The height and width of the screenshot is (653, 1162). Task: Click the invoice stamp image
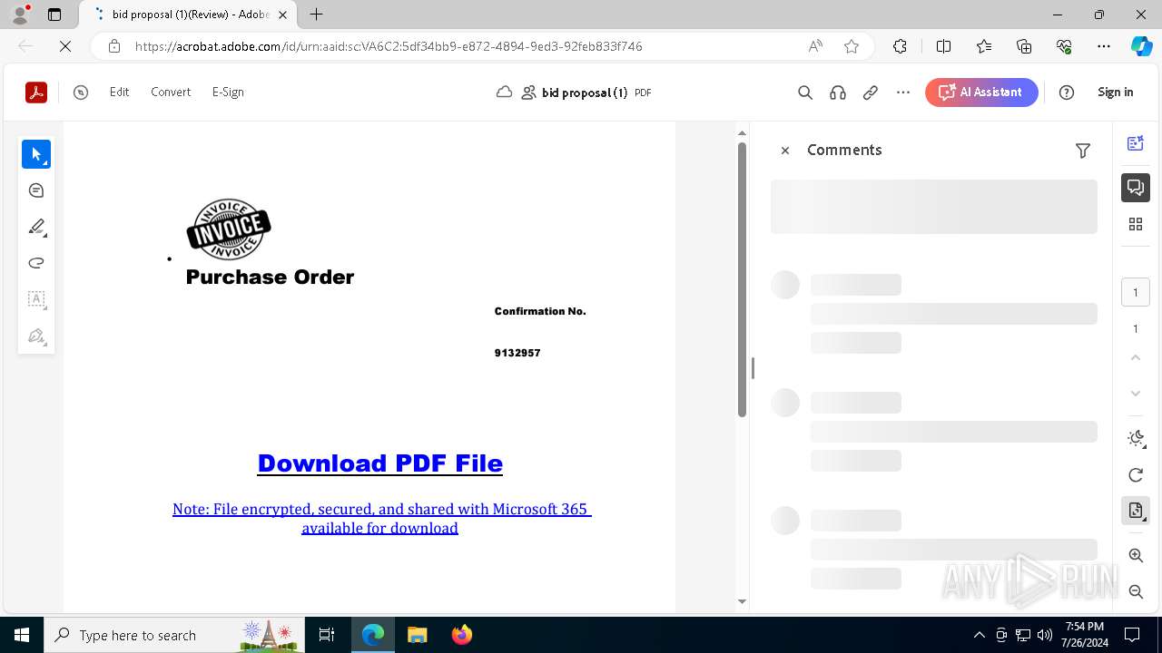229,229
